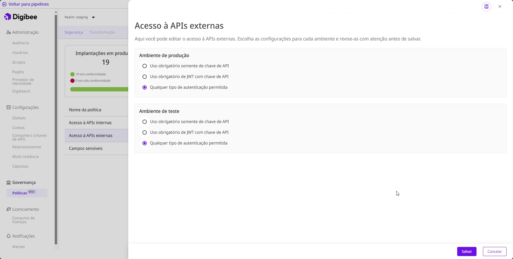Click the Notificações bell icon
Viewport: 513px width, 259px height.
click(9, 236)
